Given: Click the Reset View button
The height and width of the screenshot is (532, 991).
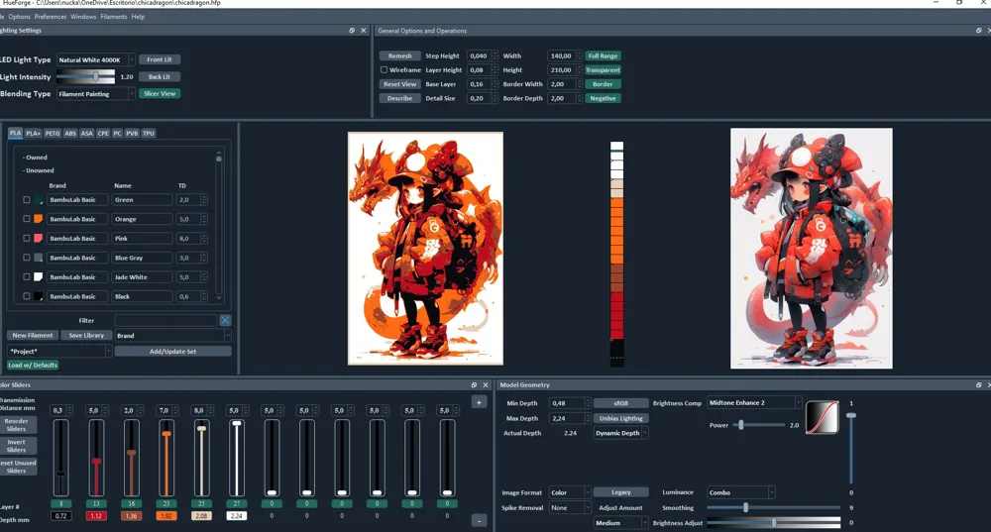Looking at the screenshot, I should point(400,84).
